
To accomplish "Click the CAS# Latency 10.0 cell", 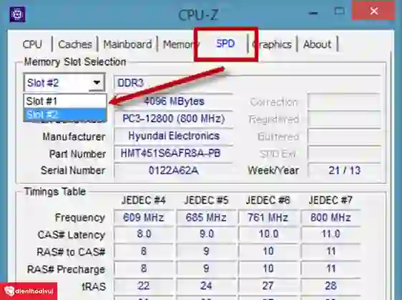I will pyautogui.click(x=268, y=234).
